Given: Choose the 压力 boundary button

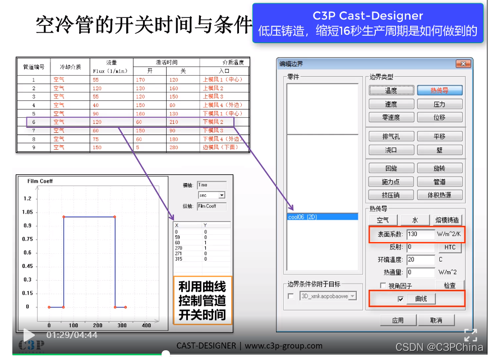Looking at the screenshot, I should (x=440, y=104).
